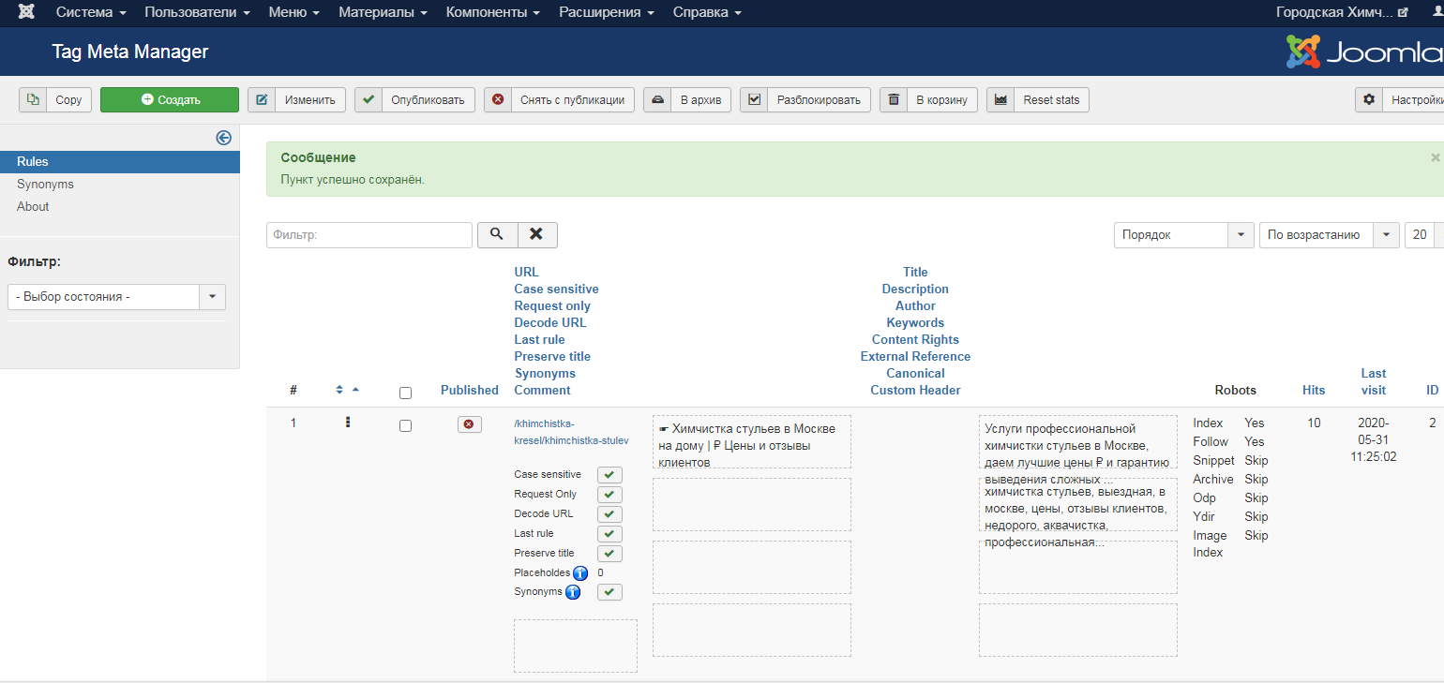Toggle the Case sensitive checkmark

pyautogui.click(x=609, y=475)
